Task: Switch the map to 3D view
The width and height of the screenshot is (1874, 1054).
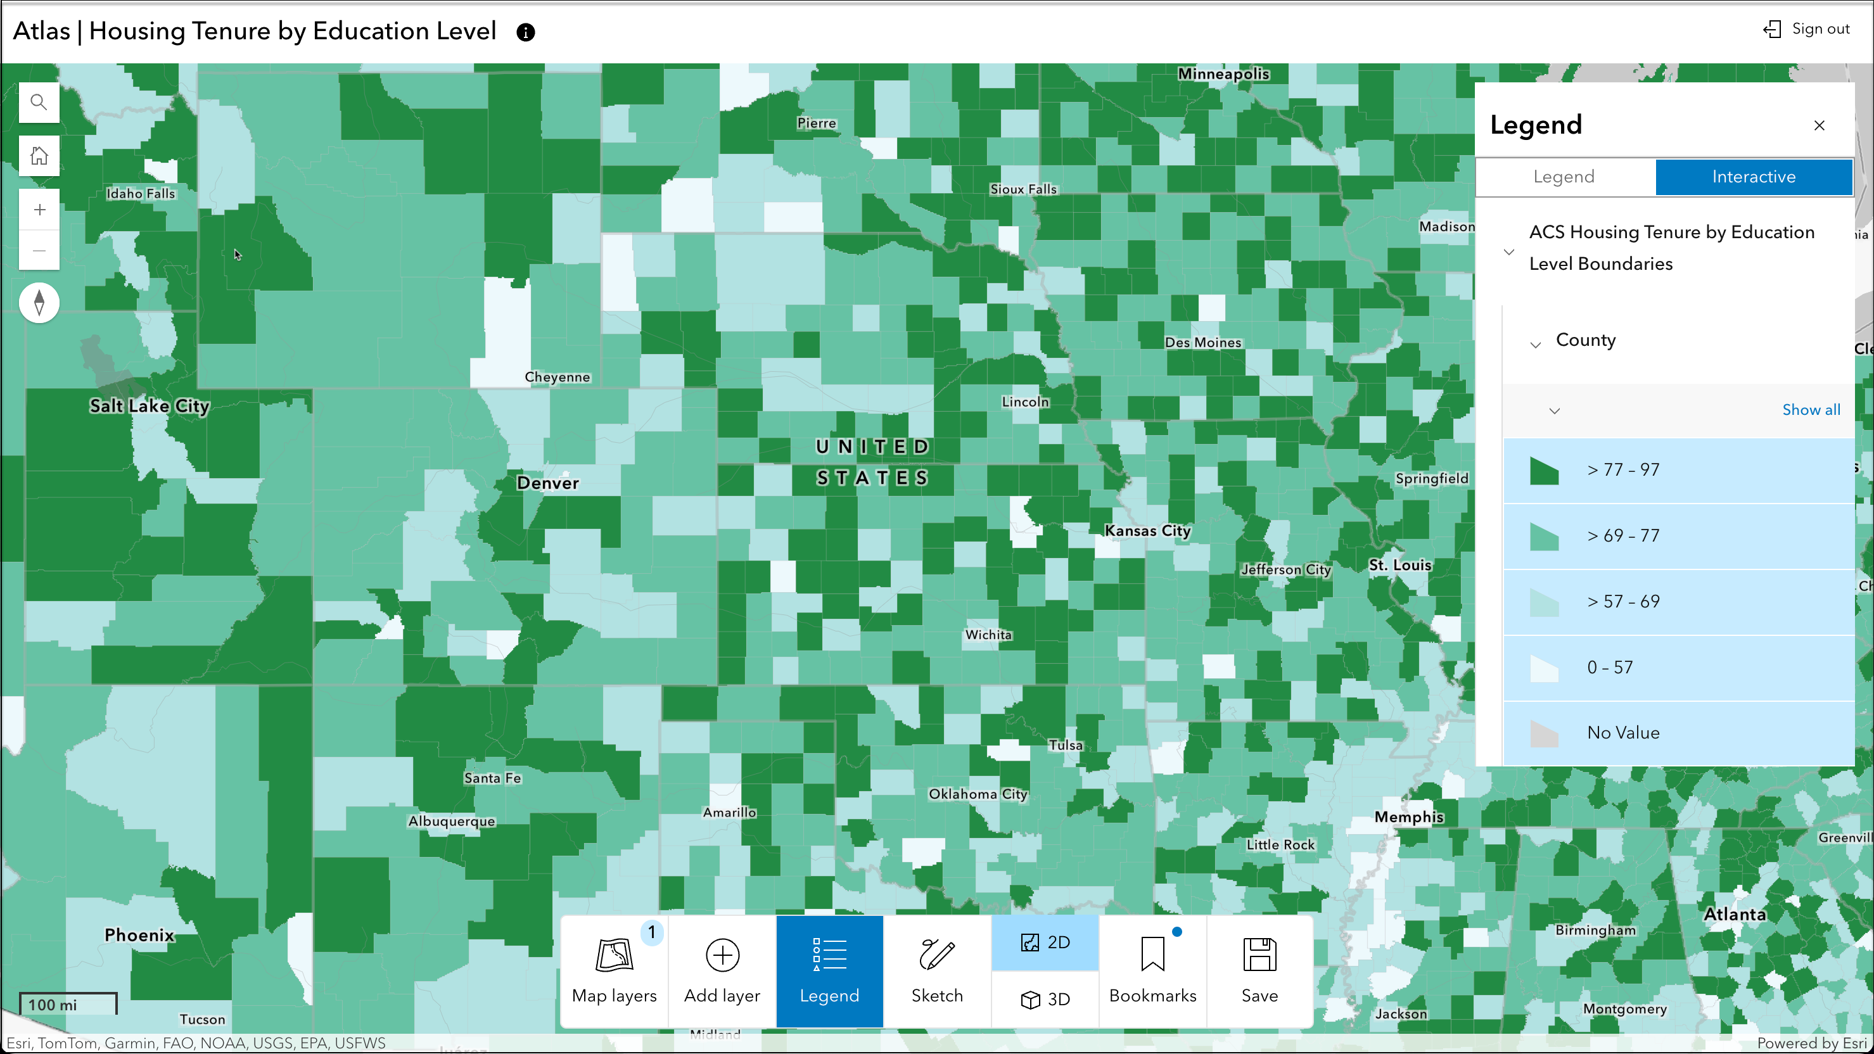Action: point(1045,1000)
